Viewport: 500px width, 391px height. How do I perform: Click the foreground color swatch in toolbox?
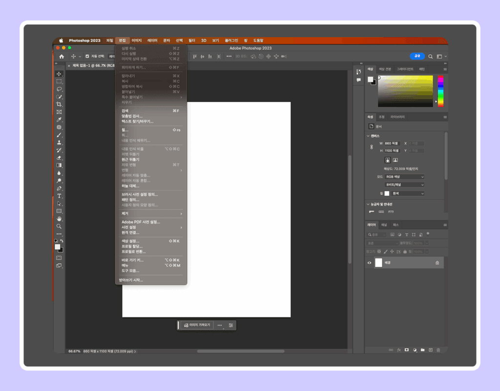(x=58, y=247)
